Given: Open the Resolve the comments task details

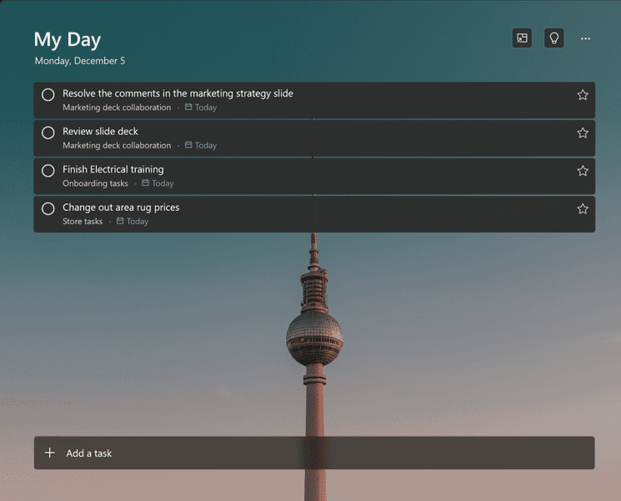Looking at the screenshot, I should pyautogui.click(x=314, y=100).
